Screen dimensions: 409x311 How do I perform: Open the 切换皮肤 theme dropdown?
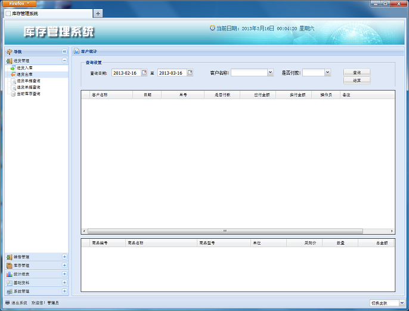point(399,303)
